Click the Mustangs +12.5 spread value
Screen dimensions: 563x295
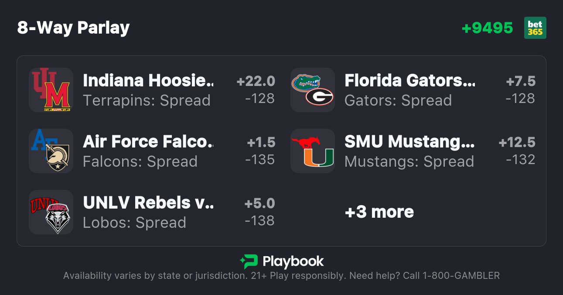point(517,142)
